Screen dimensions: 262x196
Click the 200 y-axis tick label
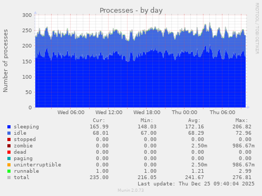[x=27, y=46]
